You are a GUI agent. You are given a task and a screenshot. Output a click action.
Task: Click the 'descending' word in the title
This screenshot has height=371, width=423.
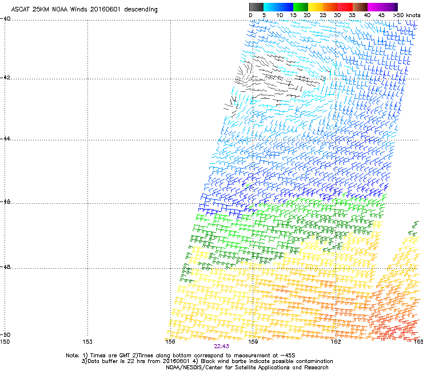coord(141,9)
